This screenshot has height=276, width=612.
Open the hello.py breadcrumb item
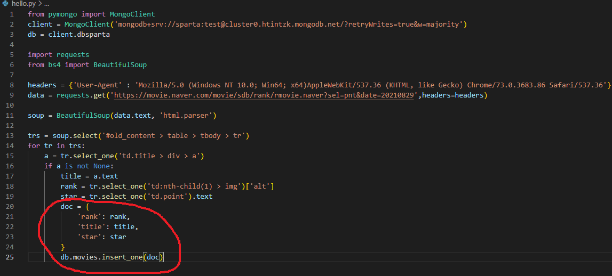(x=24, y=4)
